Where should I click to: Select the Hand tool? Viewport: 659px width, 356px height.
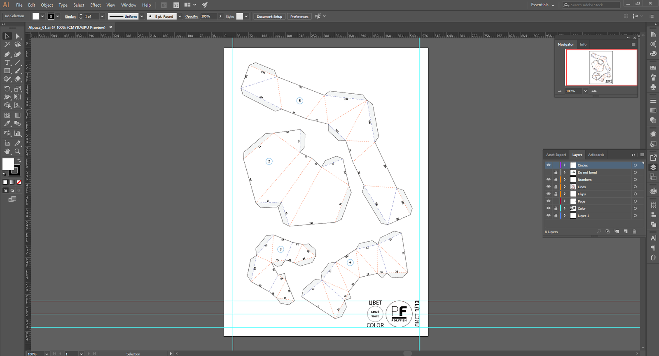coord(7,151)
